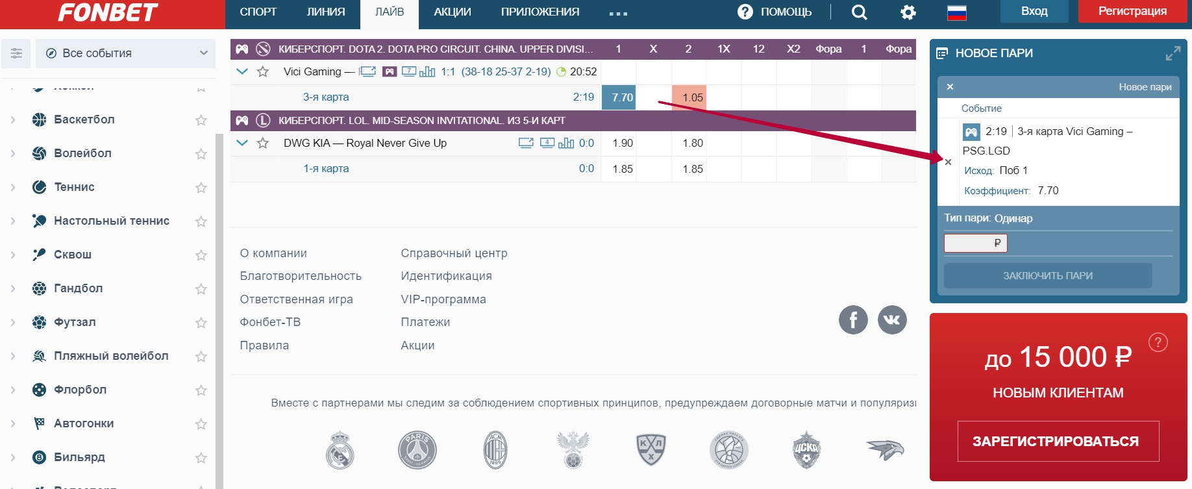Expand the bet slip with arrows icon

pyautogui.click(x=1173, y=53)
